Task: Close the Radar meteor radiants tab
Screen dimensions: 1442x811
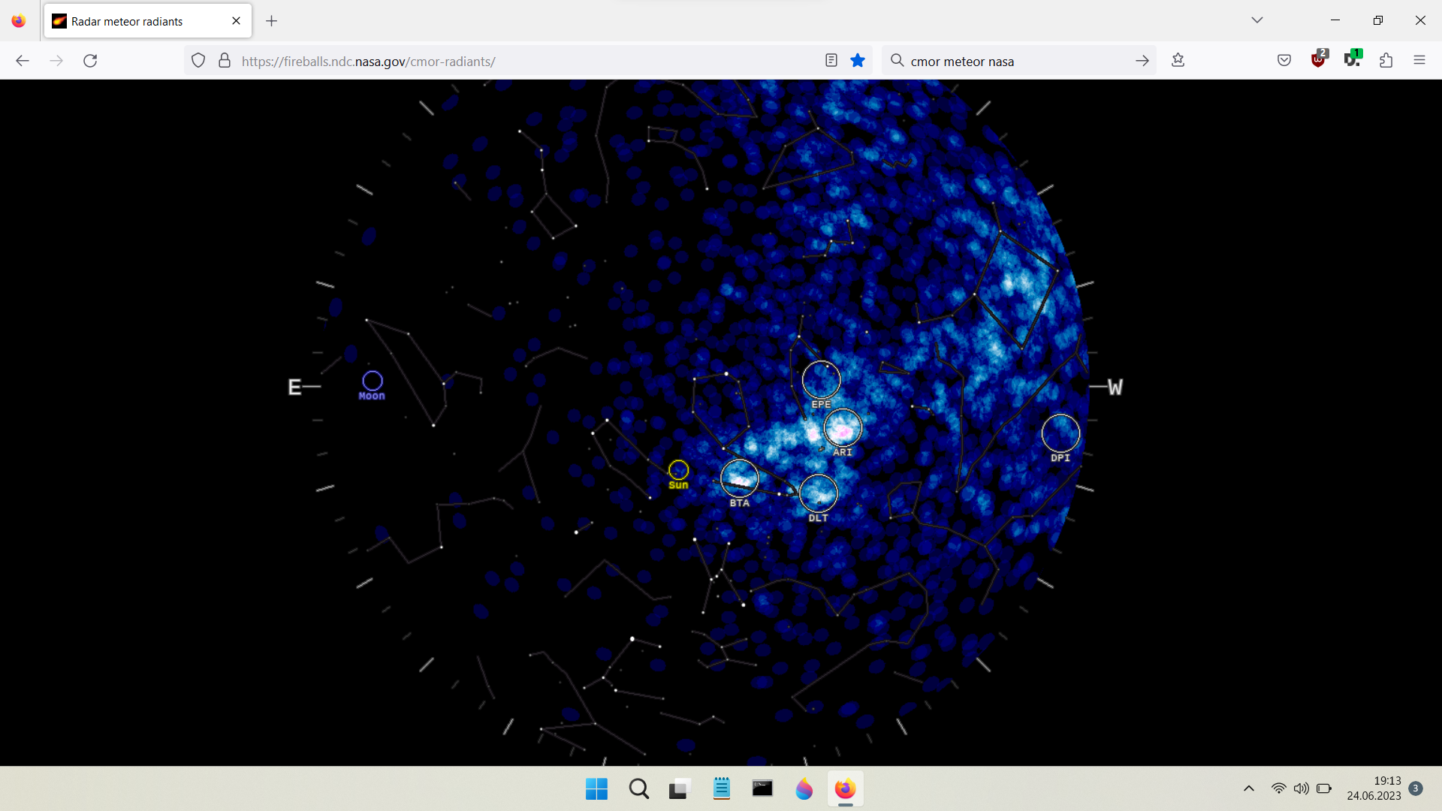Action: point(237,21)
